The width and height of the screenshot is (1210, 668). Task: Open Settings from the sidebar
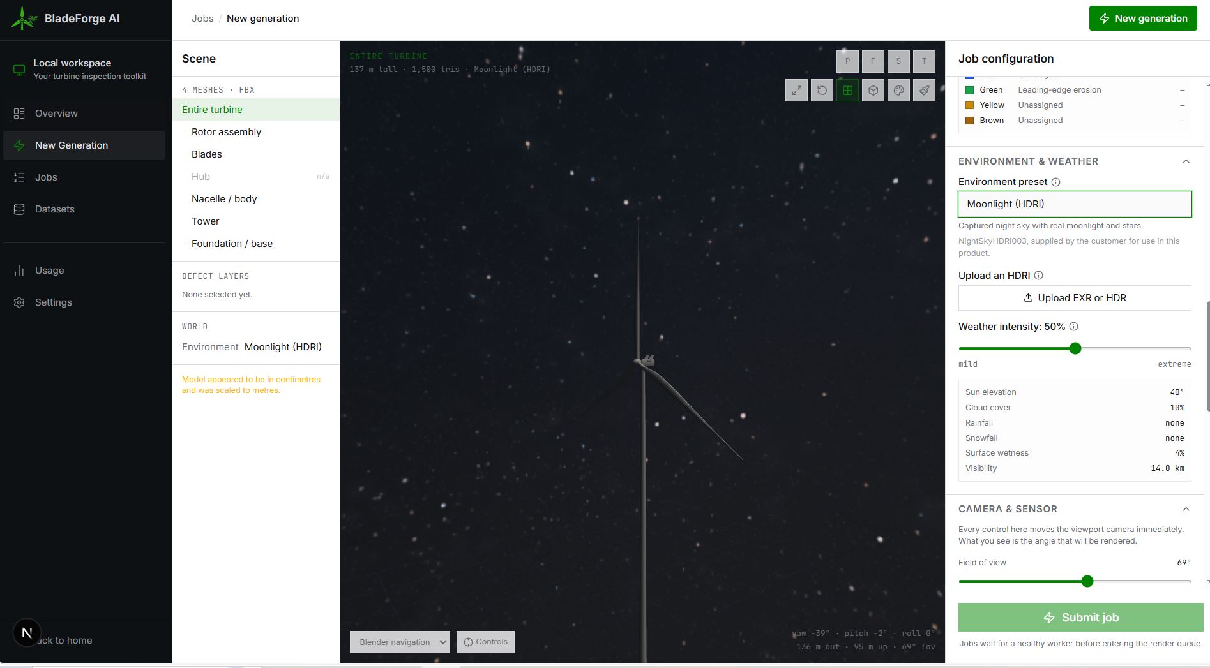click(84, 302)
